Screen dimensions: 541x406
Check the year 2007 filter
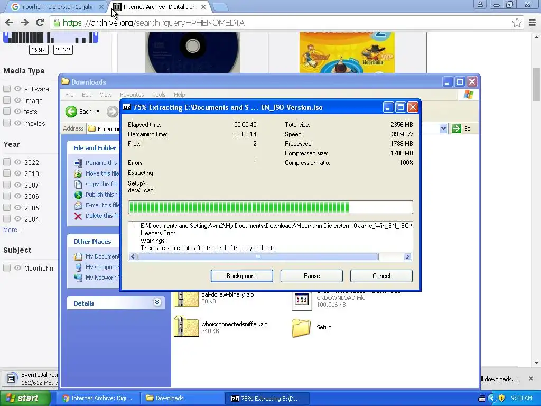[7, 184]
